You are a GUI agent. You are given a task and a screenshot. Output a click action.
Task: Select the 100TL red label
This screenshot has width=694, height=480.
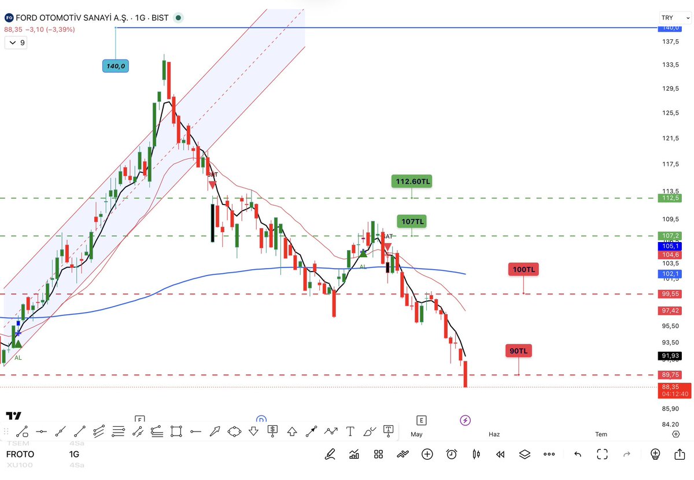click(523, 269)
